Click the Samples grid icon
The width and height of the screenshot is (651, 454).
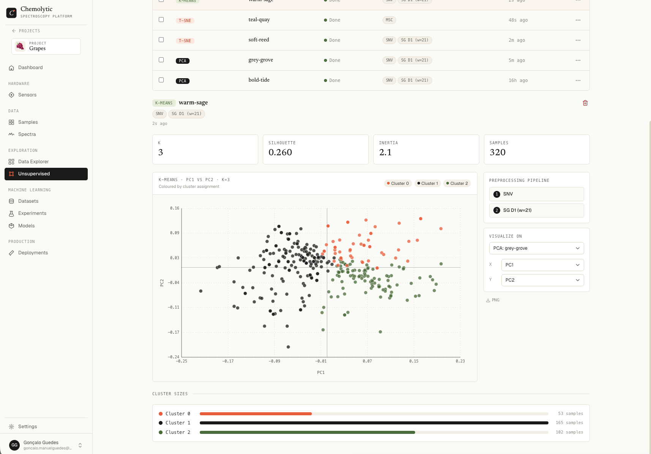click(x=11, y=122)
